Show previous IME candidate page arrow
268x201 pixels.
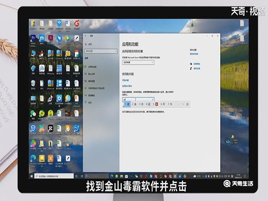(x=179, y=104)
